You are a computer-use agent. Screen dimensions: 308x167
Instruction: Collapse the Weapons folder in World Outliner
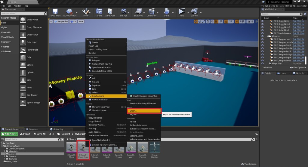point(267,36)
